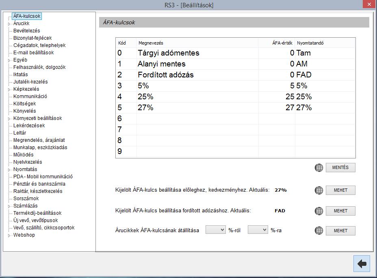The width and height of the screenshot is (377, 278).
Task: Open Költségek settings
Action: 24,104
